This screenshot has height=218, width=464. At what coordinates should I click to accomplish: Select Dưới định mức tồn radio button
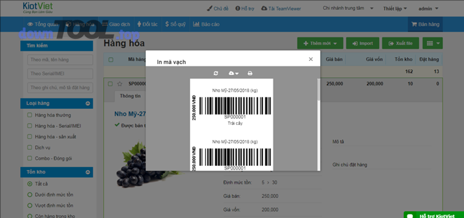[29, 195]
